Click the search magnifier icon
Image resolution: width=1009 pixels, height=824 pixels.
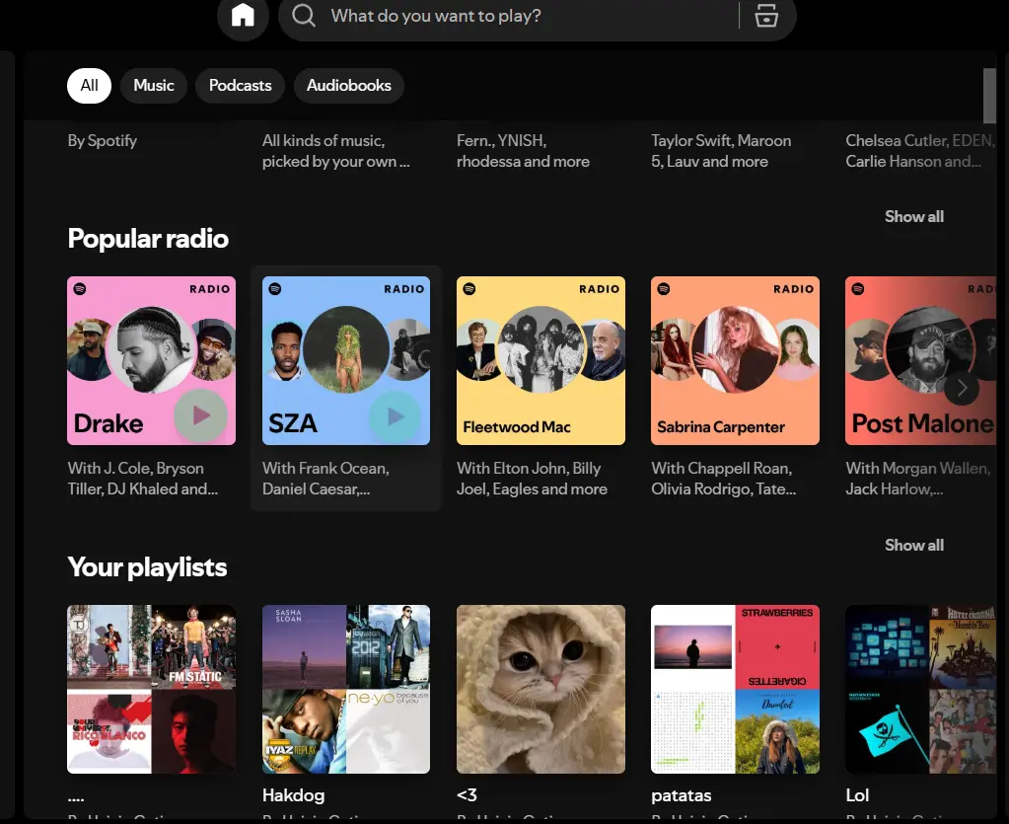pyautogui.click(x=303, y=16)
